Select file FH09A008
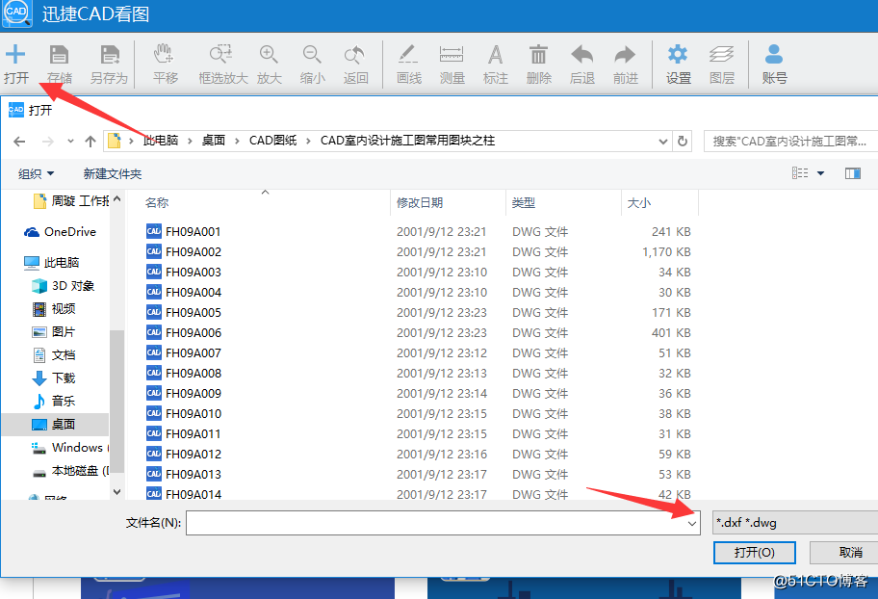 pos(183,374)
